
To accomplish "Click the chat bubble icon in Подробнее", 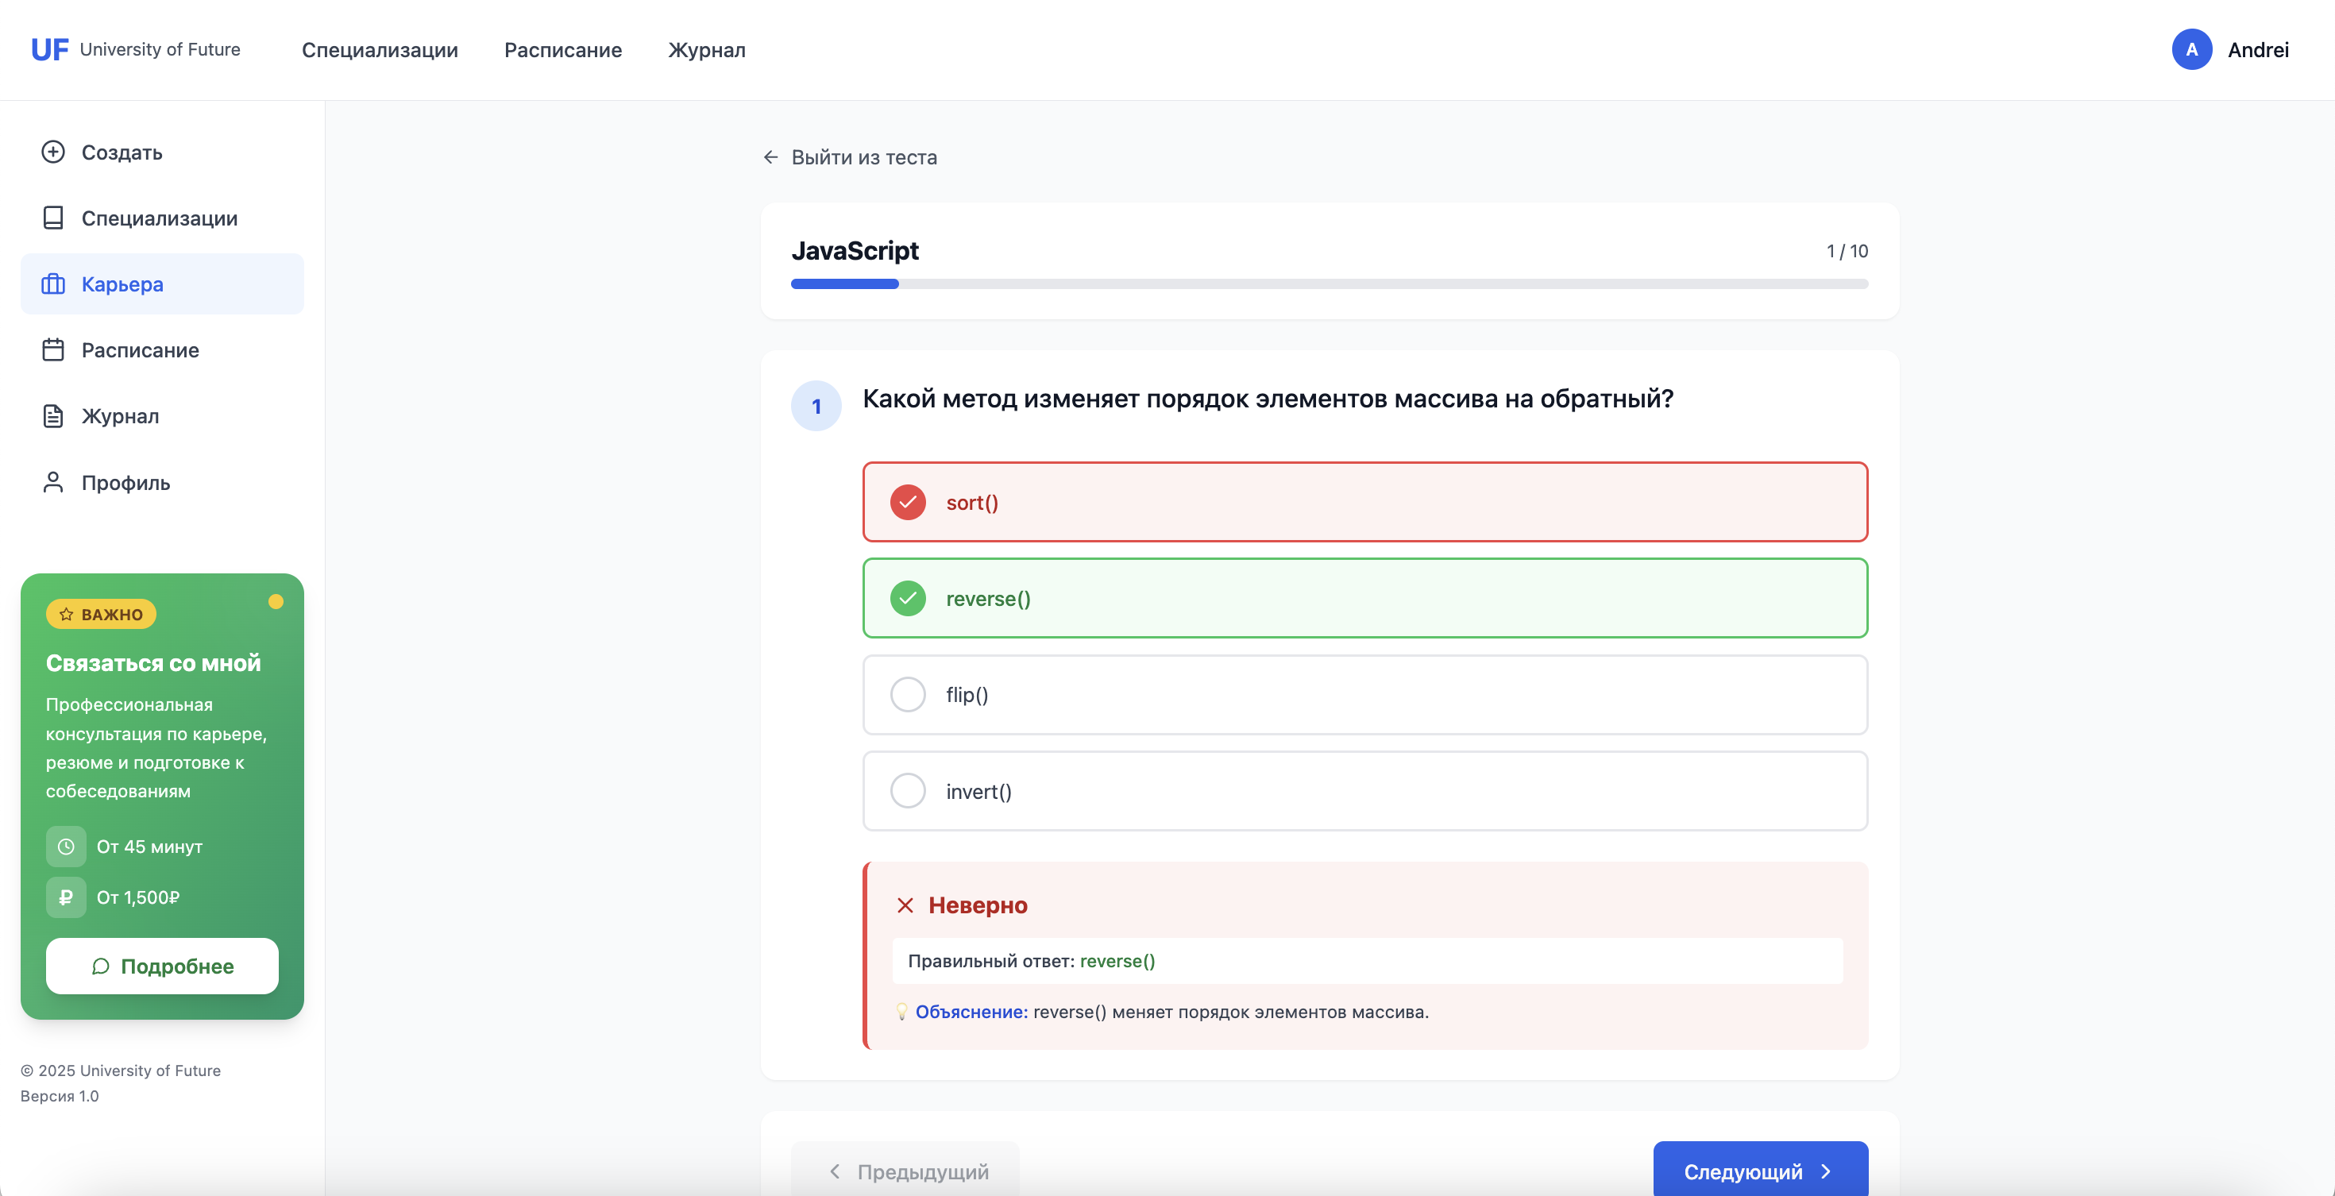I will click(x=101, y=966).
